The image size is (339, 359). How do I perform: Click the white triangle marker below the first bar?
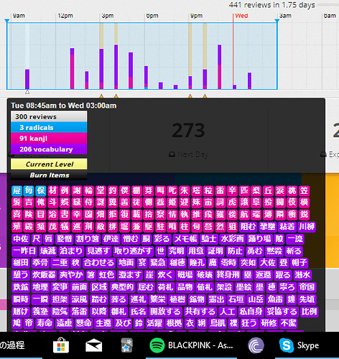27,92
